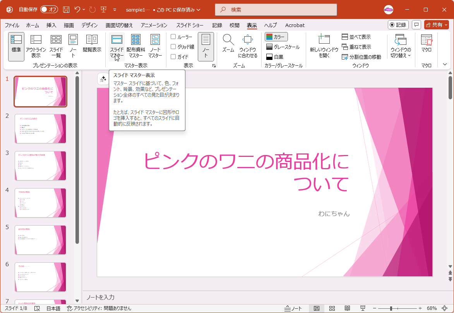Click ウィンドウに合わせる fit to window

[x=248, y=46]
